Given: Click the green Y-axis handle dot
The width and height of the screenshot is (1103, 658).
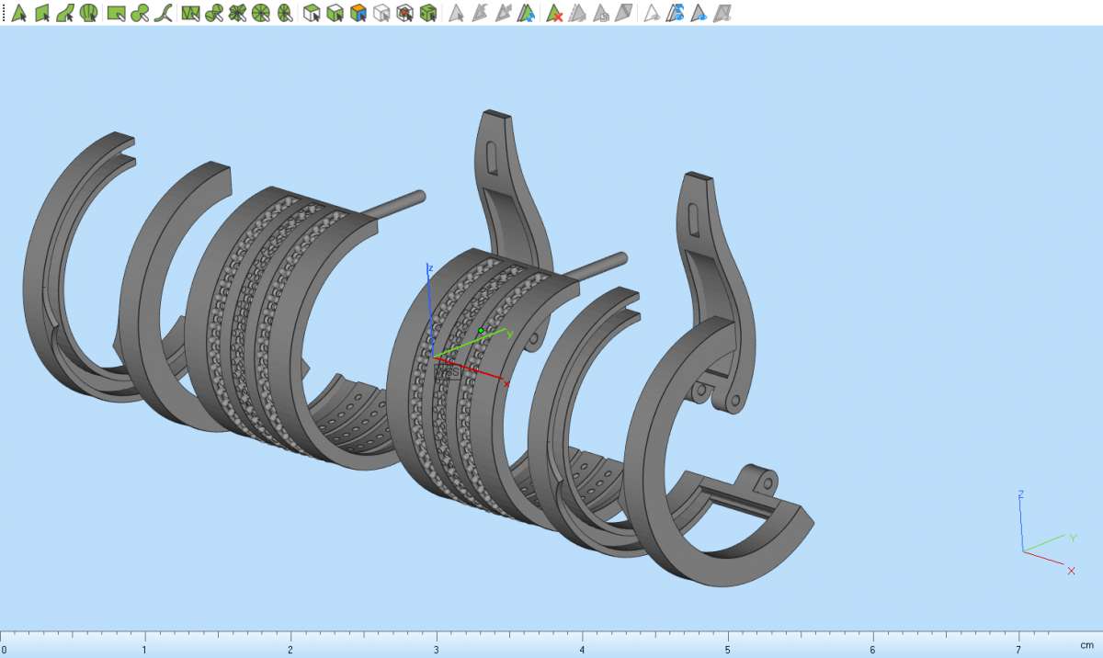Looking at the screenshot, I should tap(481, 330).
